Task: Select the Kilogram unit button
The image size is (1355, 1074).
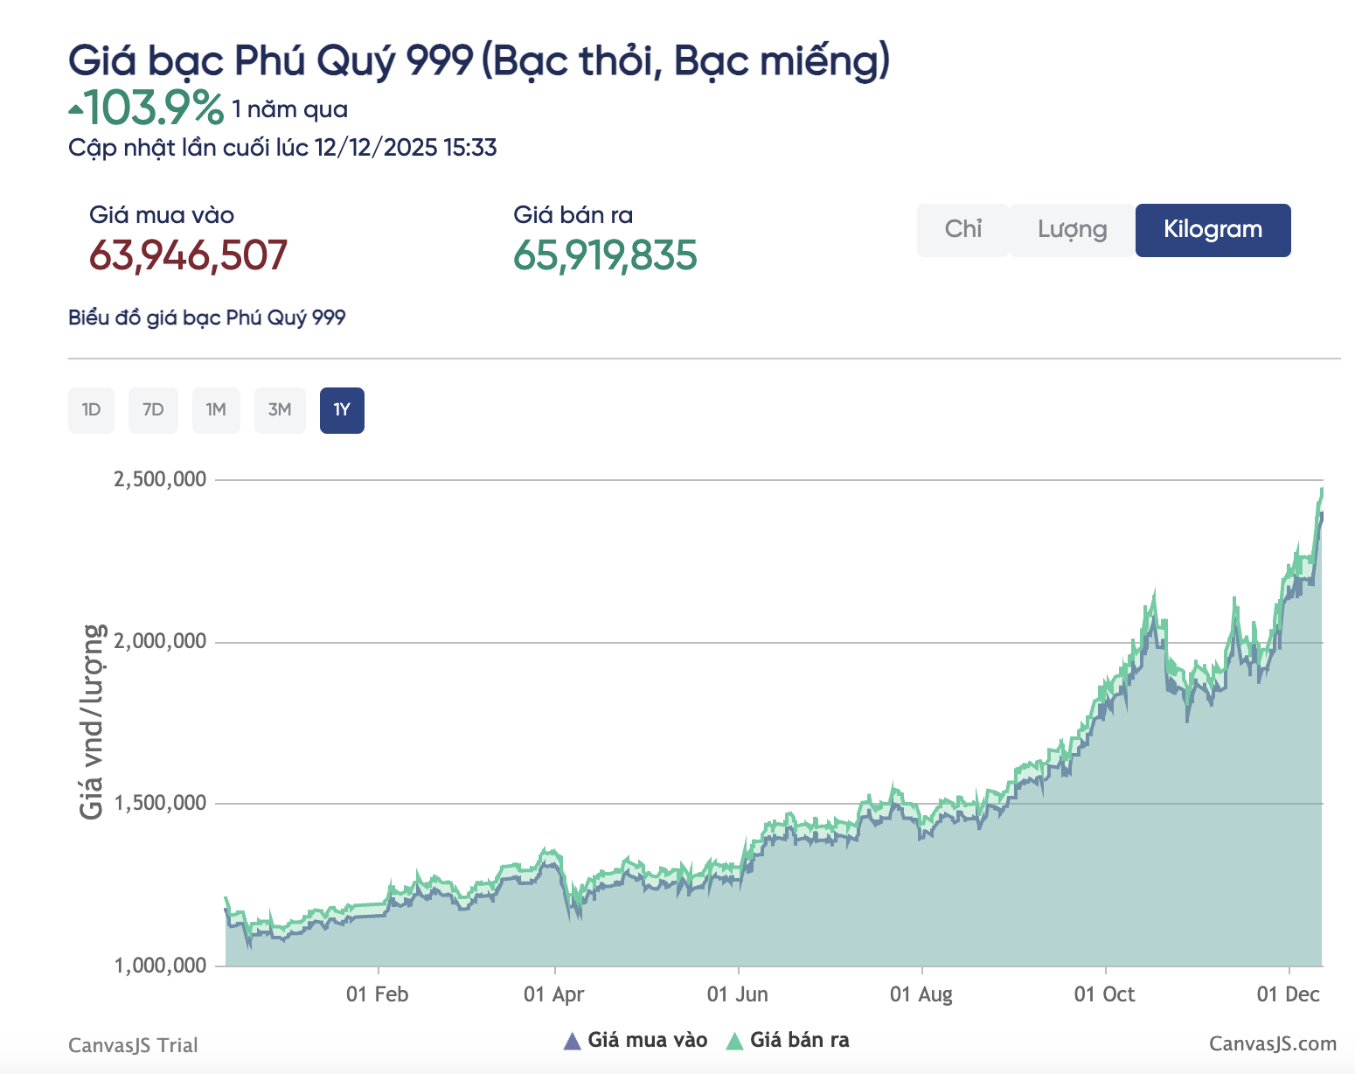Action: 1213,230
